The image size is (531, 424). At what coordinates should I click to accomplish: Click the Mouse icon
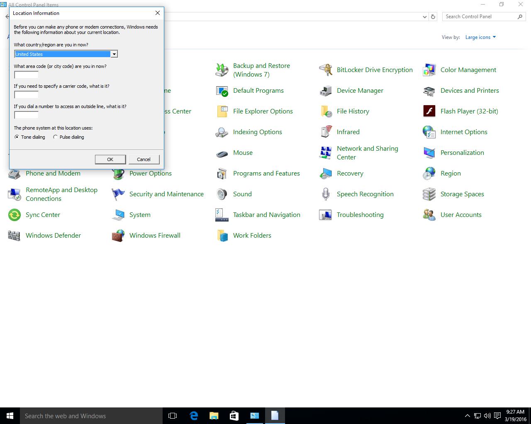222,153
